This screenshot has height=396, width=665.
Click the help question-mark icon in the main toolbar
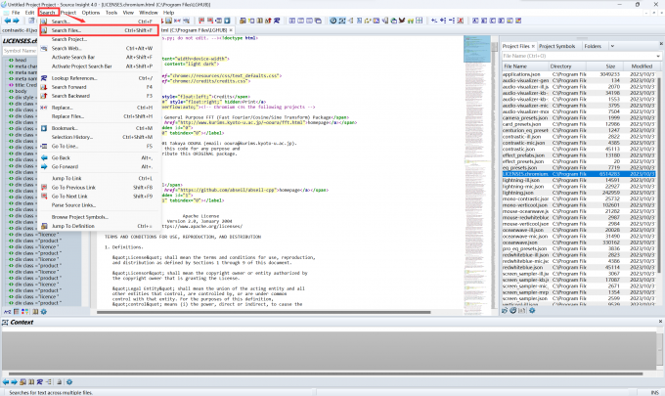point(332,21)
